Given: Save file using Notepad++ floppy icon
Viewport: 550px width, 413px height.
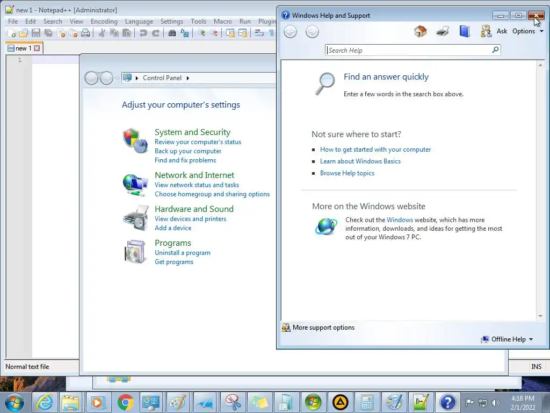Looking at the screenshot, I should click(x=36, y=33).
